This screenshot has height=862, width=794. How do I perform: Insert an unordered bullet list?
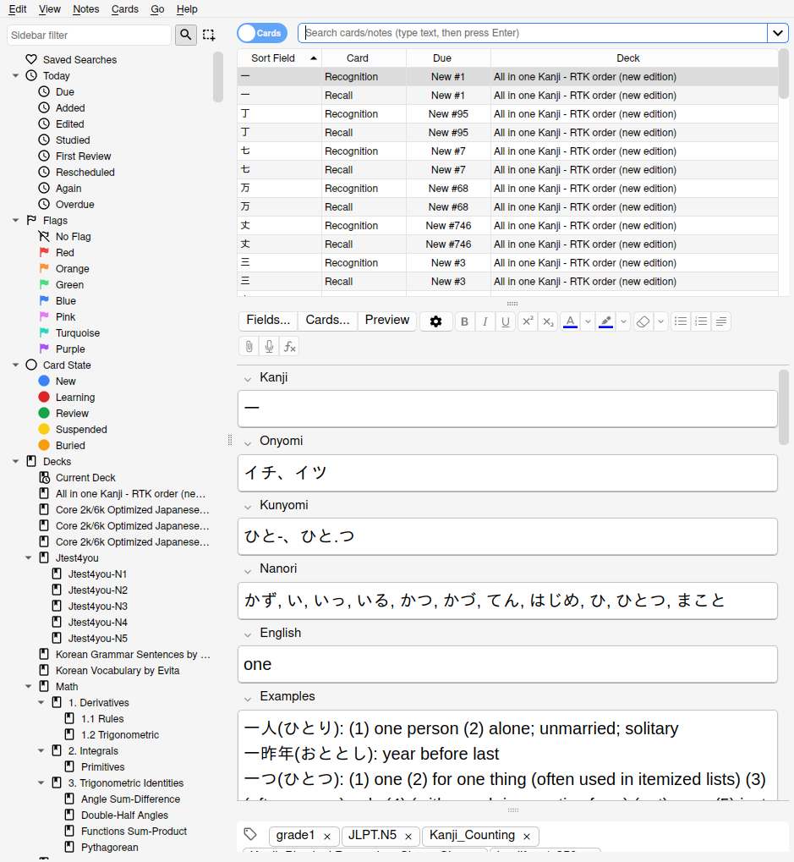(681, 321)
